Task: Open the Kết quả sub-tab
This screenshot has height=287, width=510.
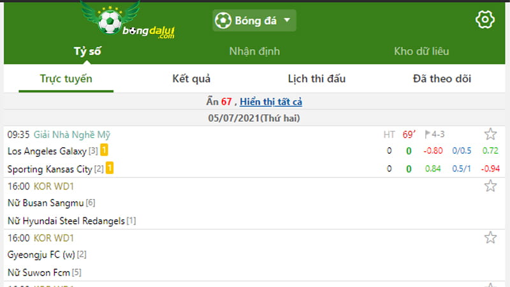Action: pyautogui.click(x=191, y=78)
